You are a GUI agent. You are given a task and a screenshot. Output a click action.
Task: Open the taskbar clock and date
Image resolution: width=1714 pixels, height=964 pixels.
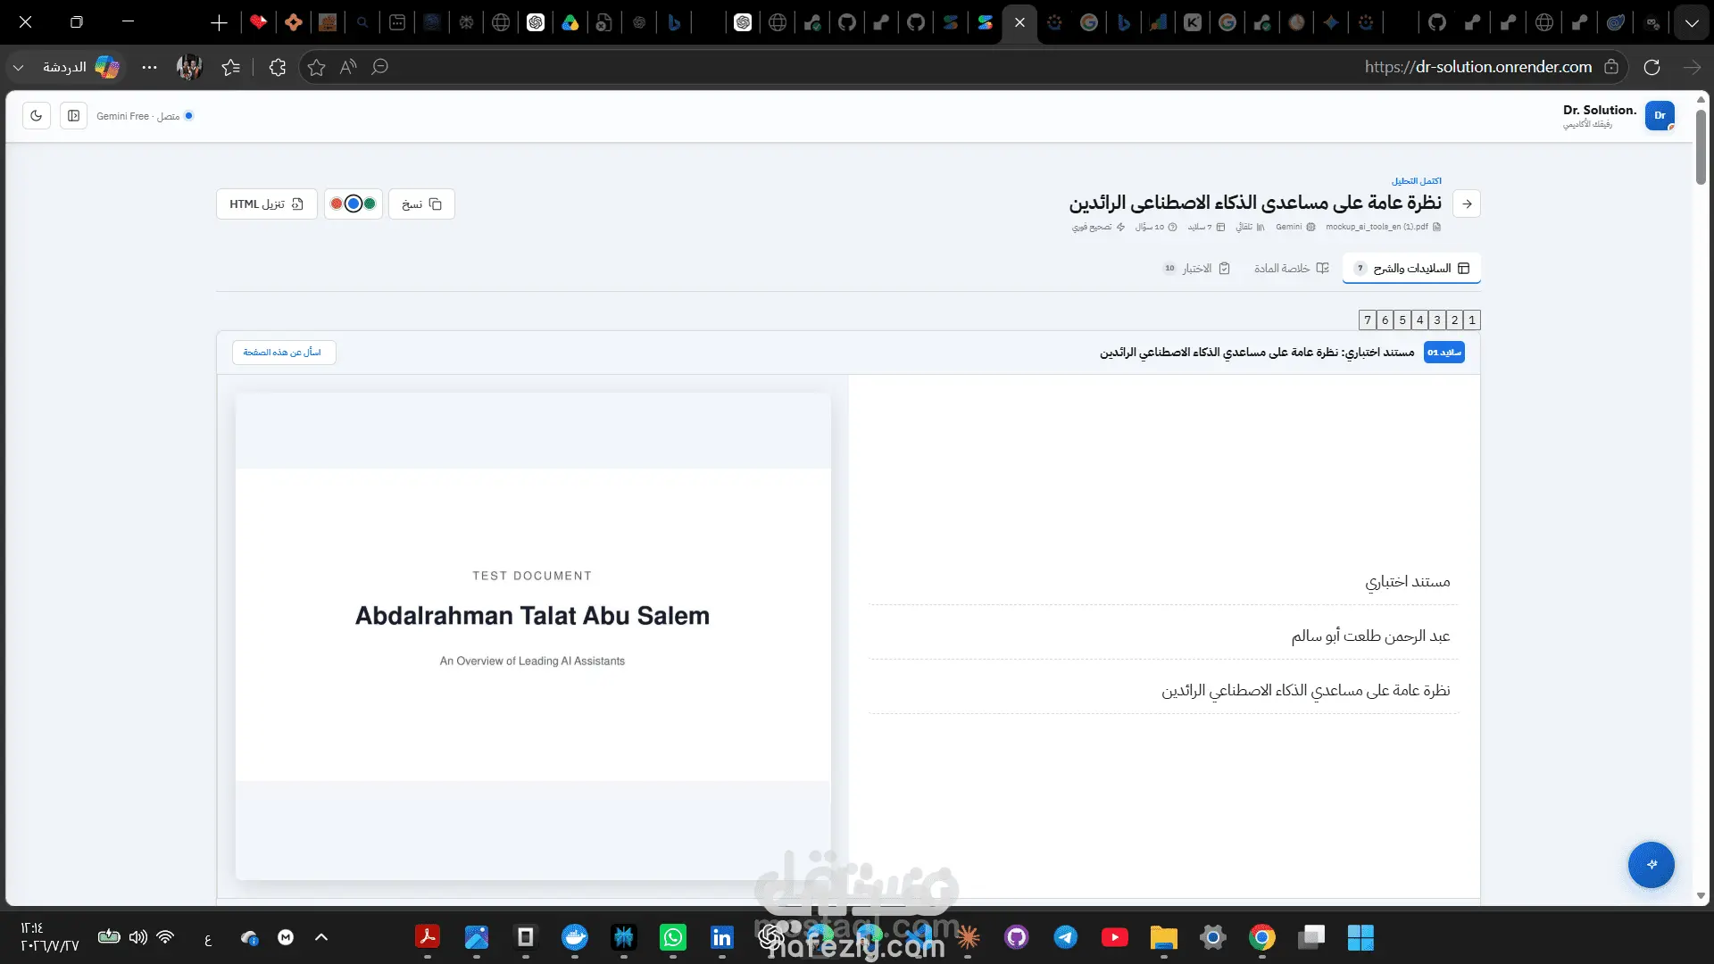click(x=49, y=937)
